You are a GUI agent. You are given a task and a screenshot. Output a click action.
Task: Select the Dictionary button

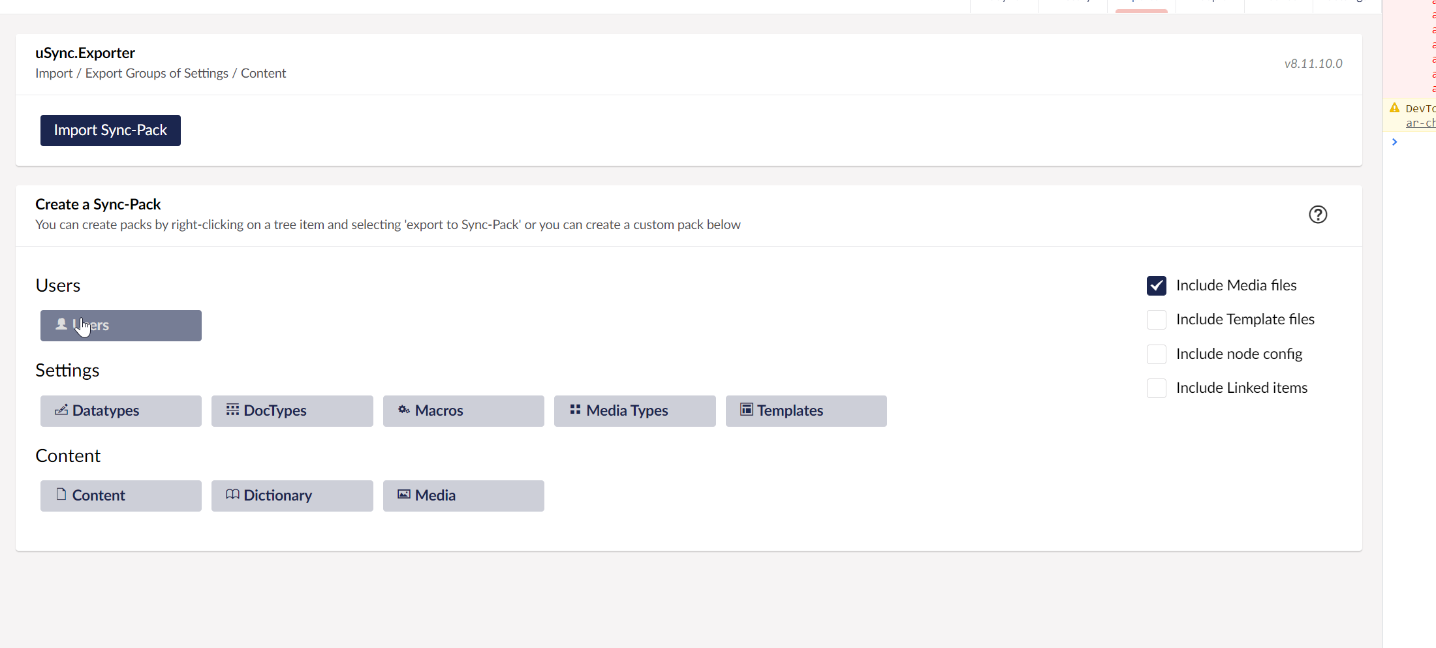(292, 496)
